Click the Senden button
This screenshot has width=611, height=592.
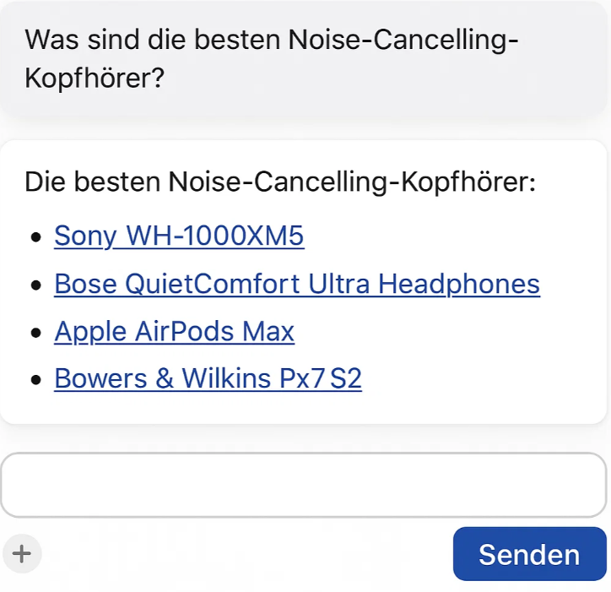pyautogui.click(x=529, y=554)
